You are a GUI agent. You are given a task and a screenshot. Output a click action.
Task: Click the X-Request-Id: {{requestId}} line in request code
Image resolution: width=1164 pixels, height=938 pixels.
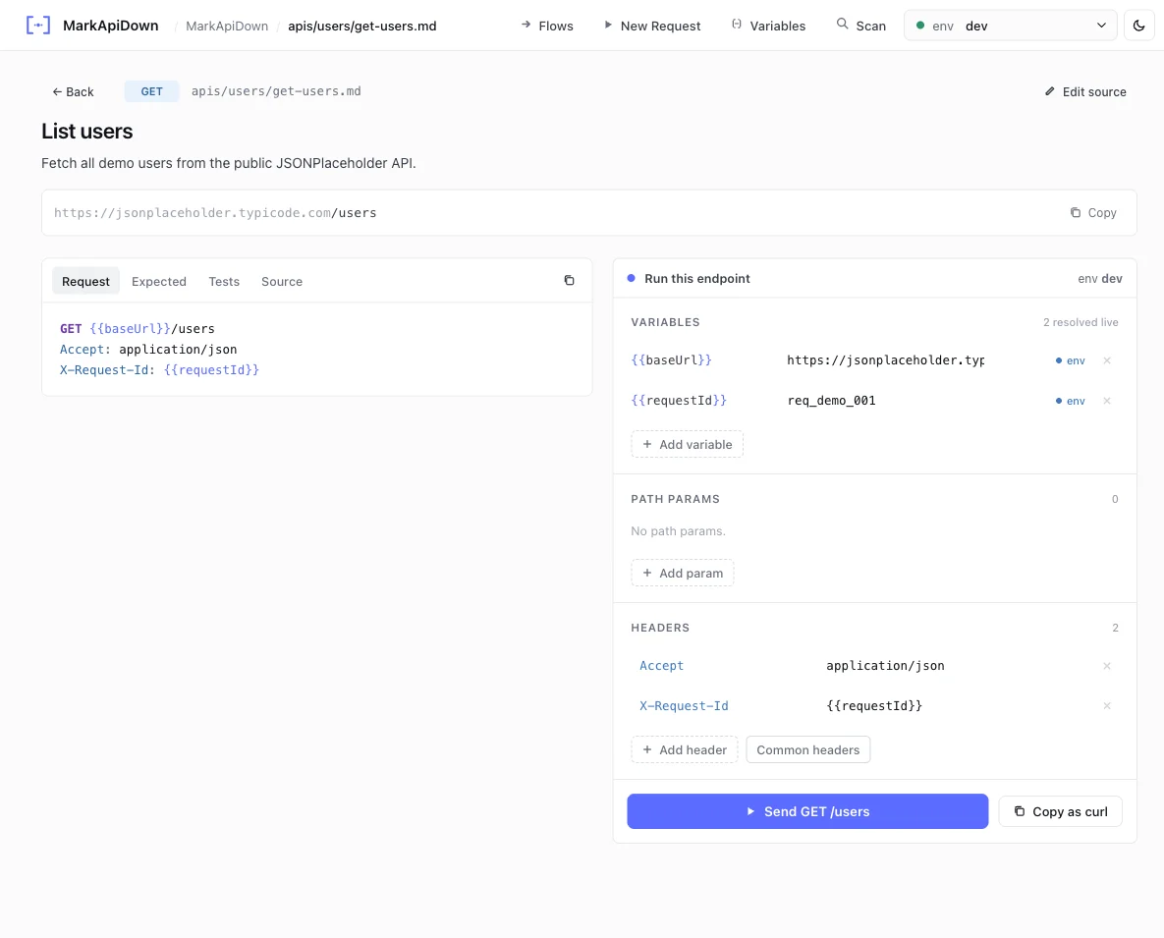coord(159,369)
